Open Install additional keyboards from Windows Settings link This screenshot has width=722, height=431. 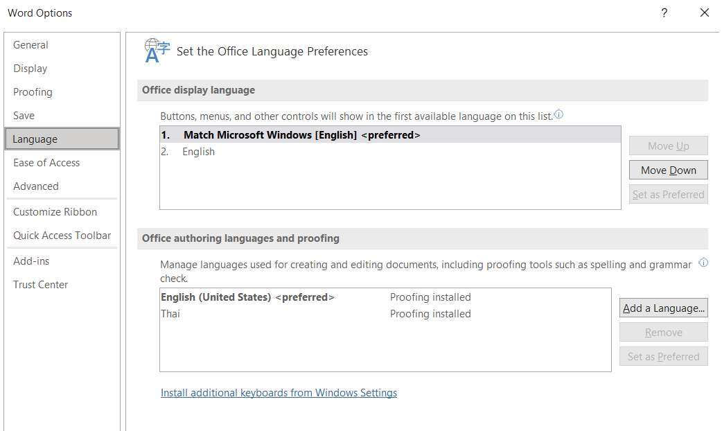279,393
